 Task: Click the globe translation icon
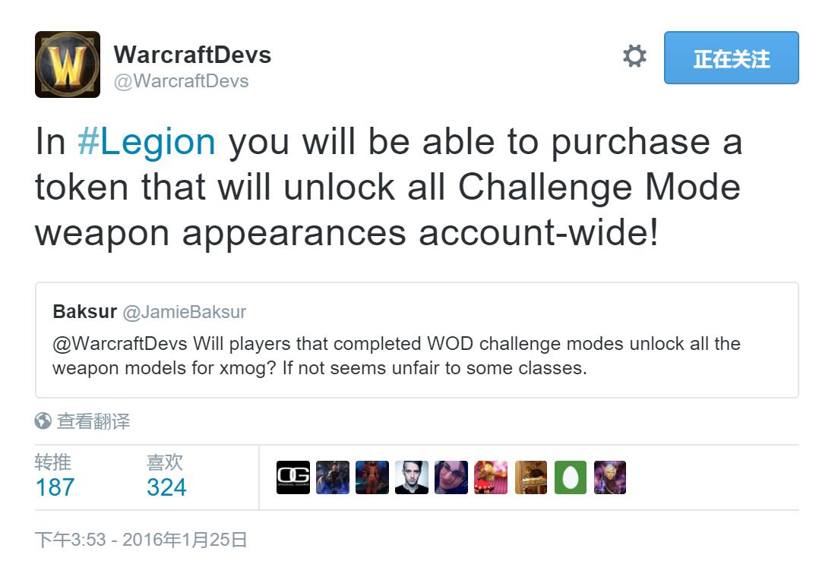pos(43,421)
